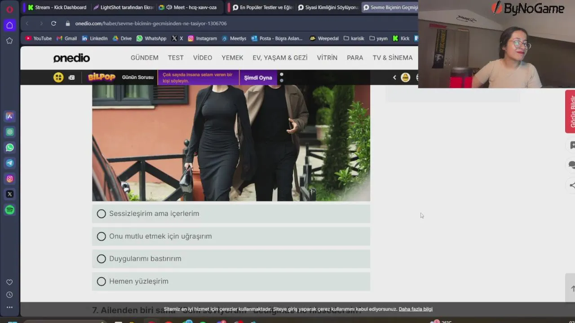Open WhatsApp messenger in the sidebar
The image size is (575, 323).
pyautogui.click(x=9, y=148)
